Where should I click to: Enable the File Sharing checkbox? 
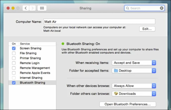(14, 53)
